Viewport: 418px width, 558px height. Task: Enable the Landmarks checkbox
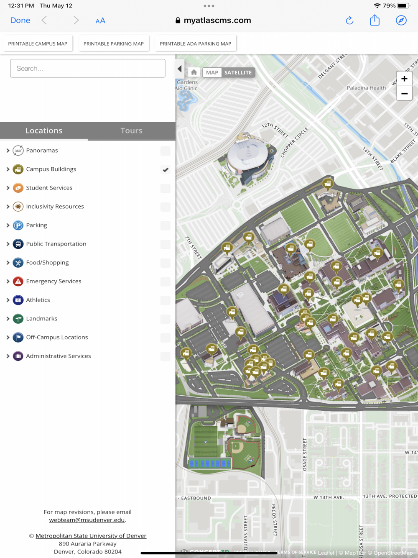click(166, 319)
